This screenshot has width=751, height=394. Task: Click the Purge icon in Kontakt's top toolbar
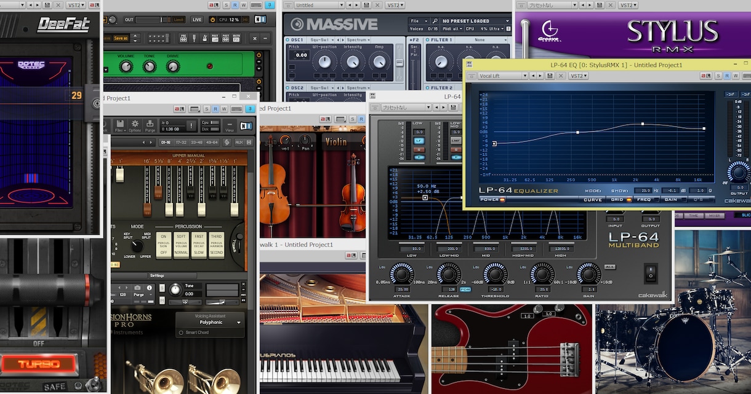[x=150, y=125]
